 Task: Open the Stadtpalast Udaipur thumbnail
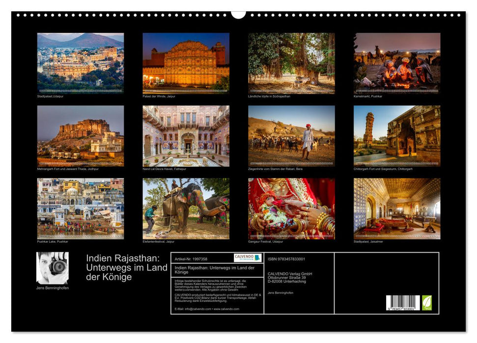(76, 63)
